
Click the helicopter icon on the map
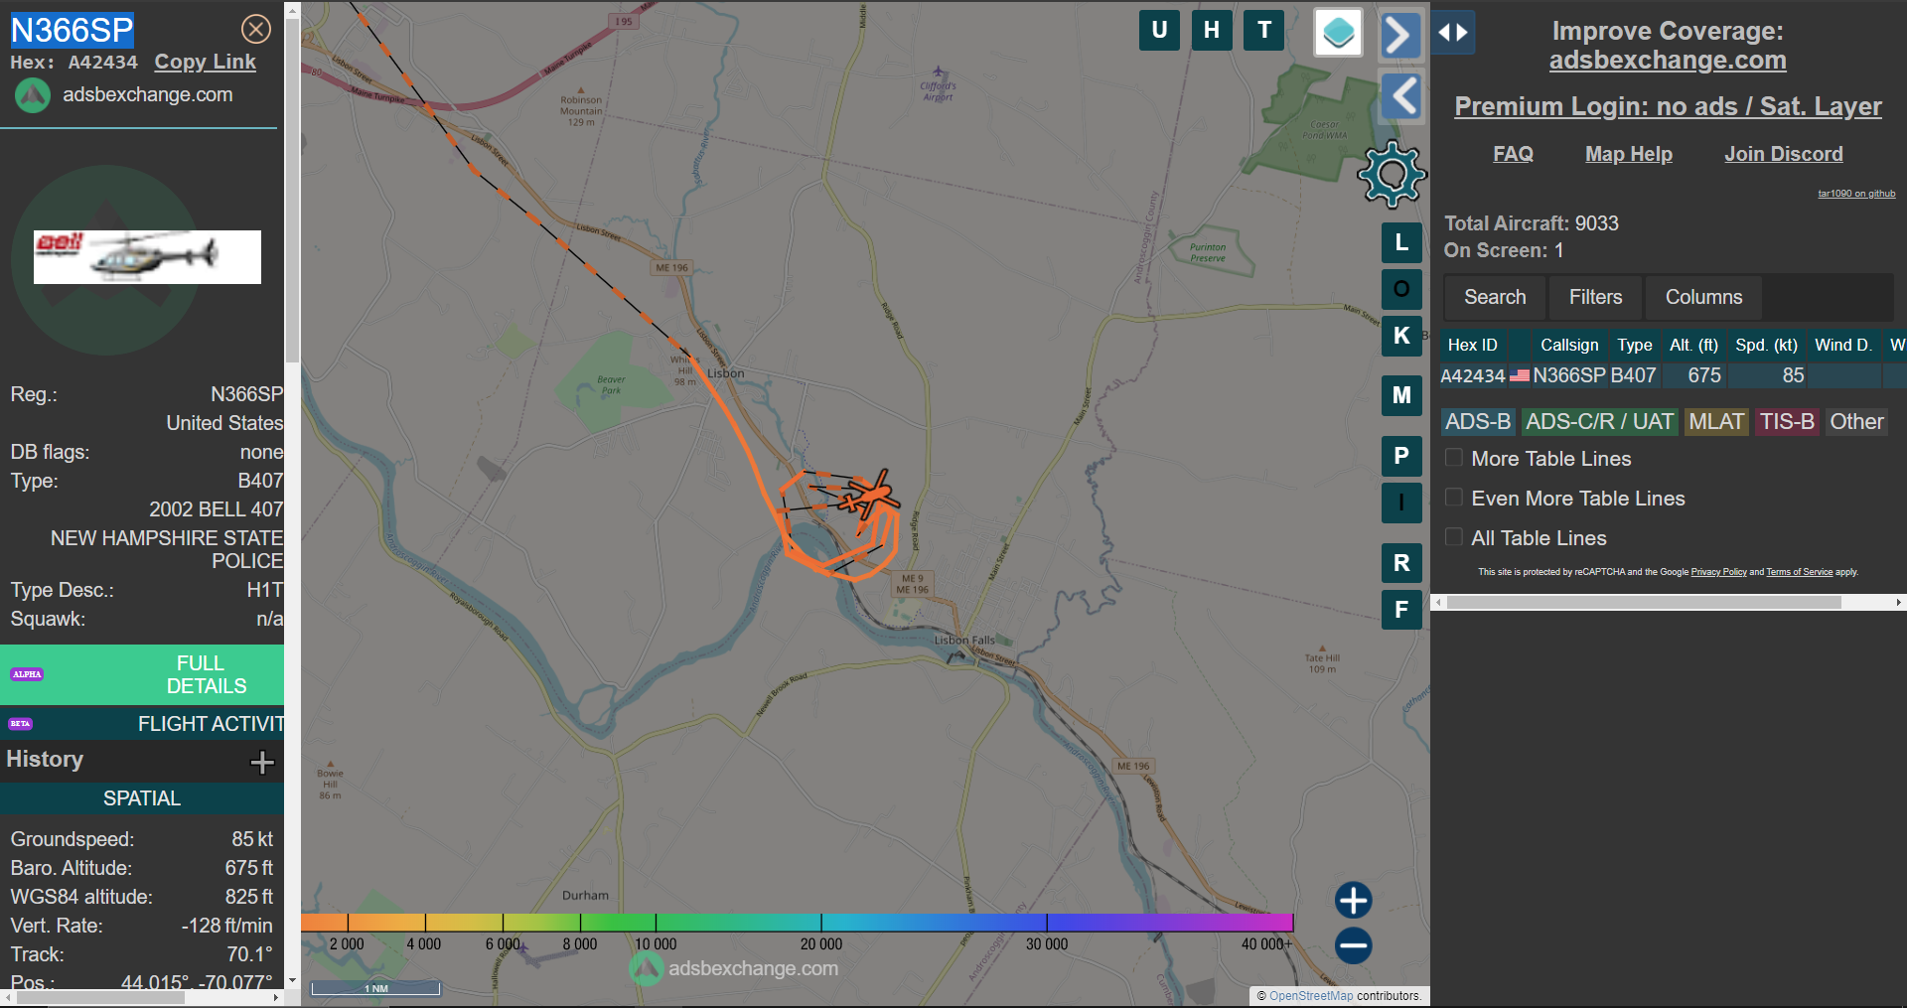(x=870, y=495)
